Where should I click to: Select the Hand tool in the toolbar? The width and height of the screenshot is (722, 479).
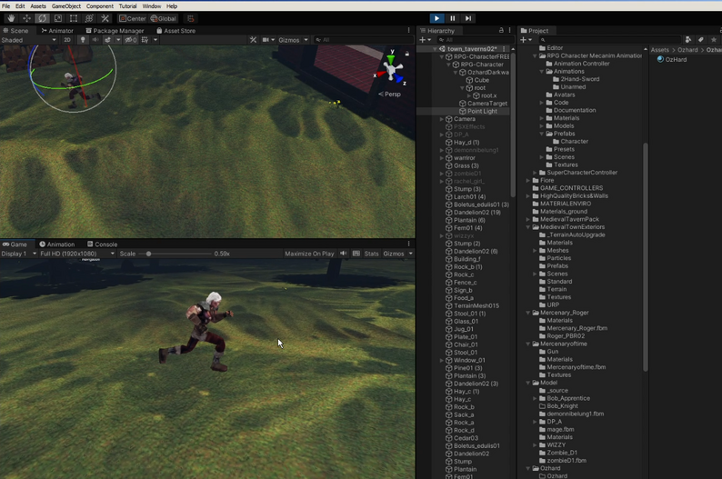click(11, 18)
